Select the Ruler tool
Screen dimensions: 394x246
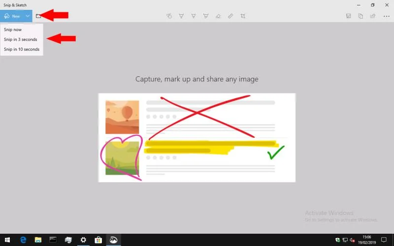(x=230, y=16)
